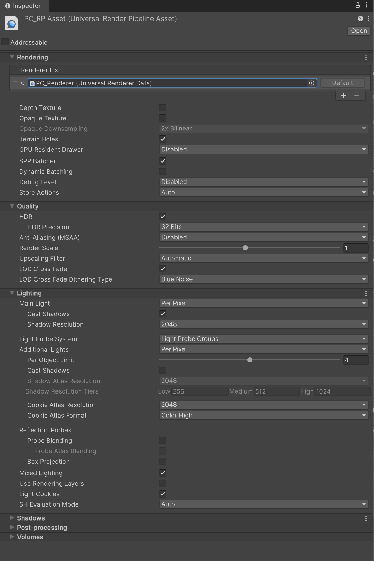Disable the HDR checkbox
This screenshot has width=374, height=561.
163,217
